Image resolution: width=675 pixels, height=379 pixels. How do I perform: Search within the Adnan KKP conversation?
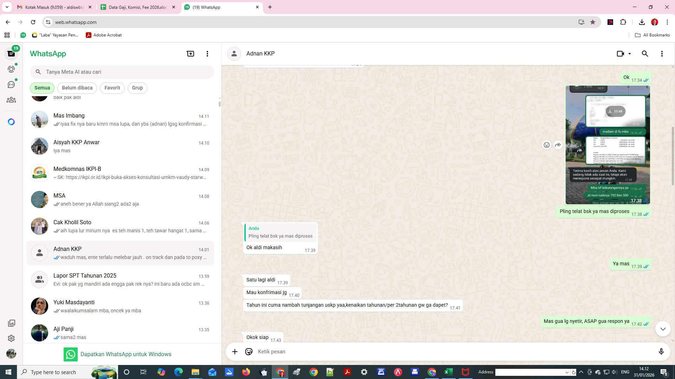(x=645, y=53)
